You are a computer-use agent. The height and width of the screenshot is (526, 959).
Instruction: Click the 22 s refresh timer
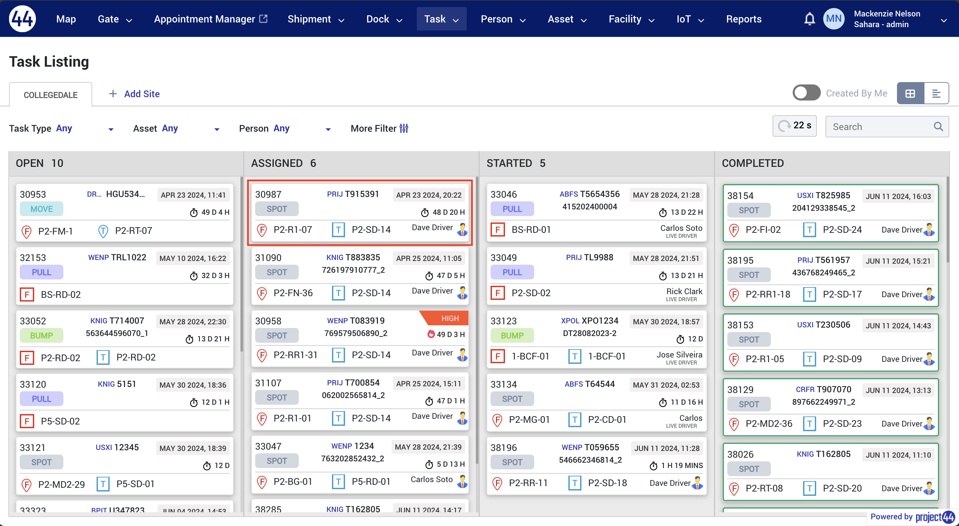point(794,126)
